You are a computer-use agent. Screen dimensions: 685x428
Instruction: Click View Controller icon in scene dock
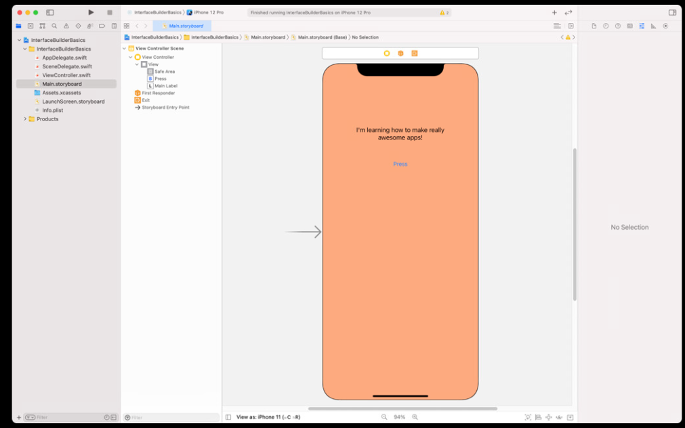pos(387,53)
